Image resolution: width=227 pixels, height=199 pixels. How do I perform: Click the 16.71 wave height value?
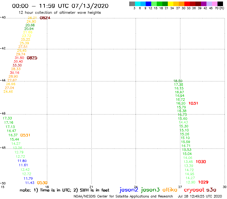(x=186, y=146)
